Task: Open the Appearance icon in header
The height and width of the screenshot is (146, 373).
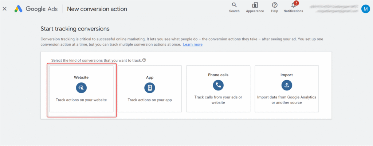Action: point(255,5)
